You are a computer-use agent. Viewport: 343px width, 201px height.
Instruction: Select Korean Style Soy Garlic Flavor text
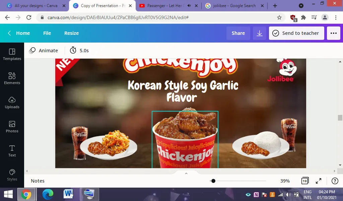(183, 91)
